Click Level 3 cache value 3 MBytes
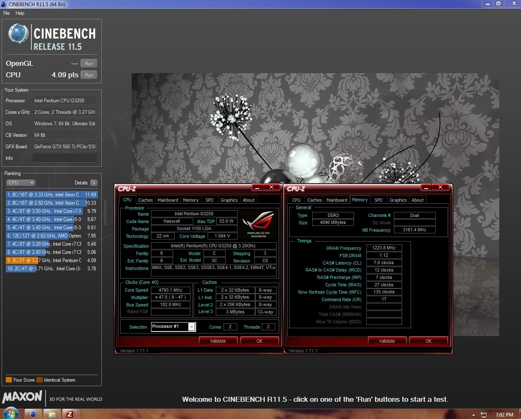Screen dimensions: 521x419 [235, 312]
